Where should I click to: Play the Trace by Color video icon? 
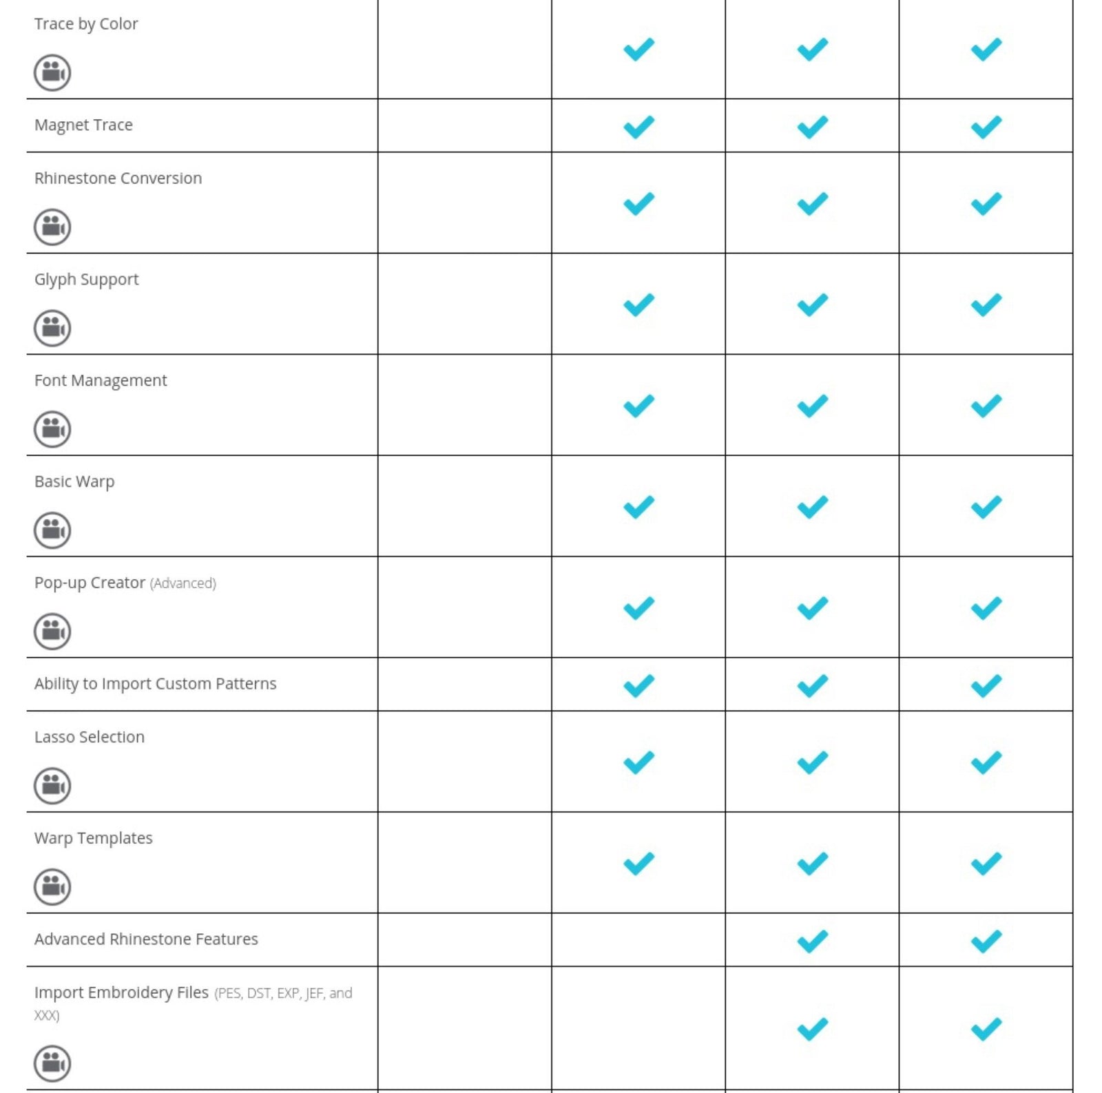tap(52, 72)
